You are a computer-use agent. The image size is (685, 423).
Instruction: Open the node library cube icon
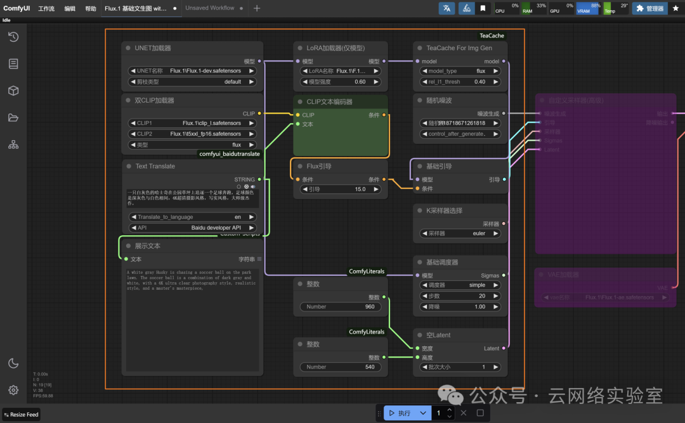coord(13,91)
